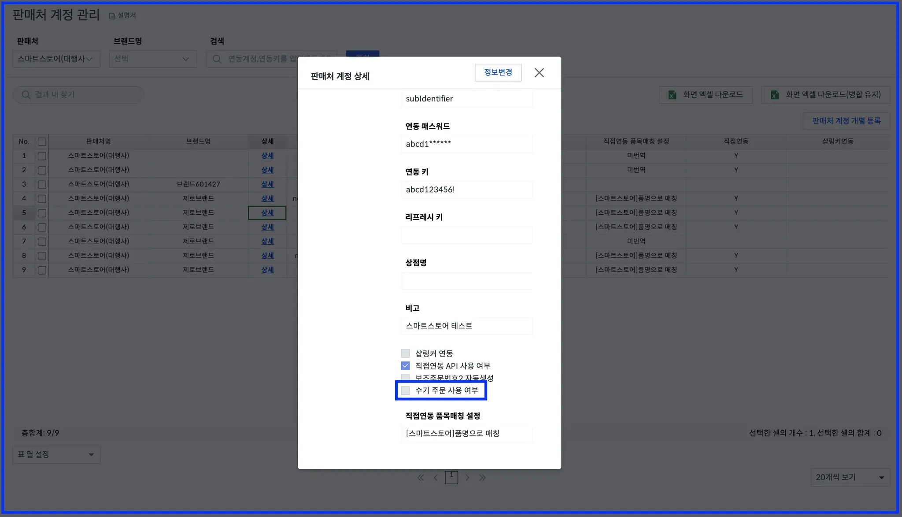Click the search icon in 연동계정 search box

217,59
